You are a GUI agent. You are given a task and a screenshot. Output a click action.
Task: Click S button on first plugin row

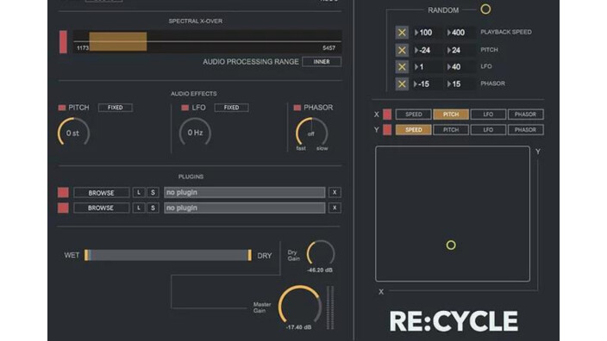pyautogui.click(x=153, y=193)
